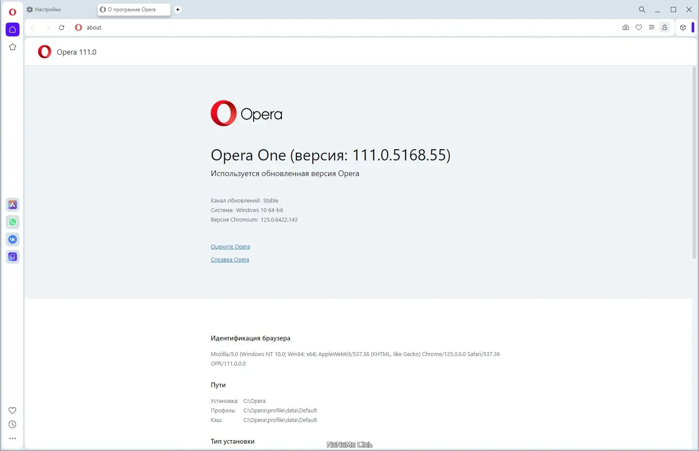Reload the current page
Image resolution: width=699 pixels, height=451 pixels.
click(62, 27)
